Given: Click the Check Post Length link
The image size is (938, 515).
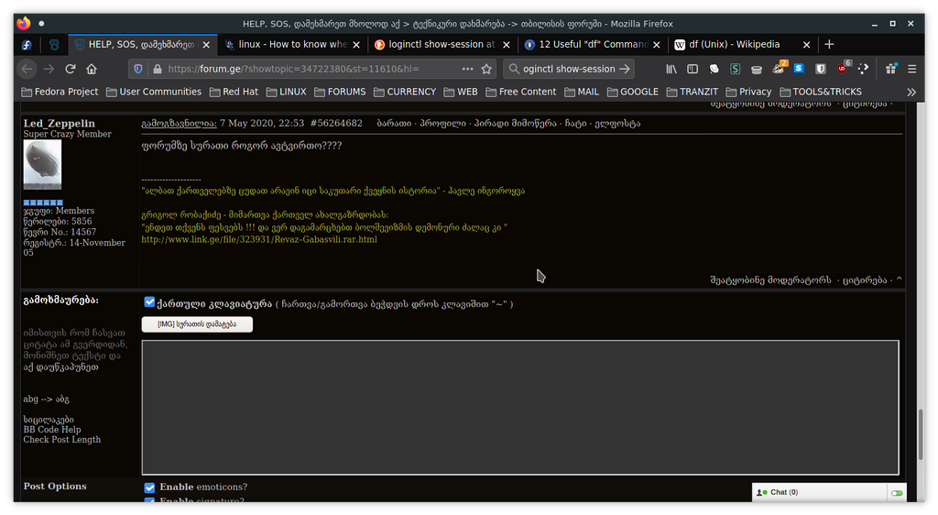Looking at the screenshot, I should pyautogui.click(x=62, y=440).
